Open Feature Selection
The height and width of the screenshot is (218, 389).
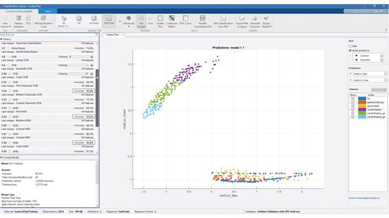point(18,21)
